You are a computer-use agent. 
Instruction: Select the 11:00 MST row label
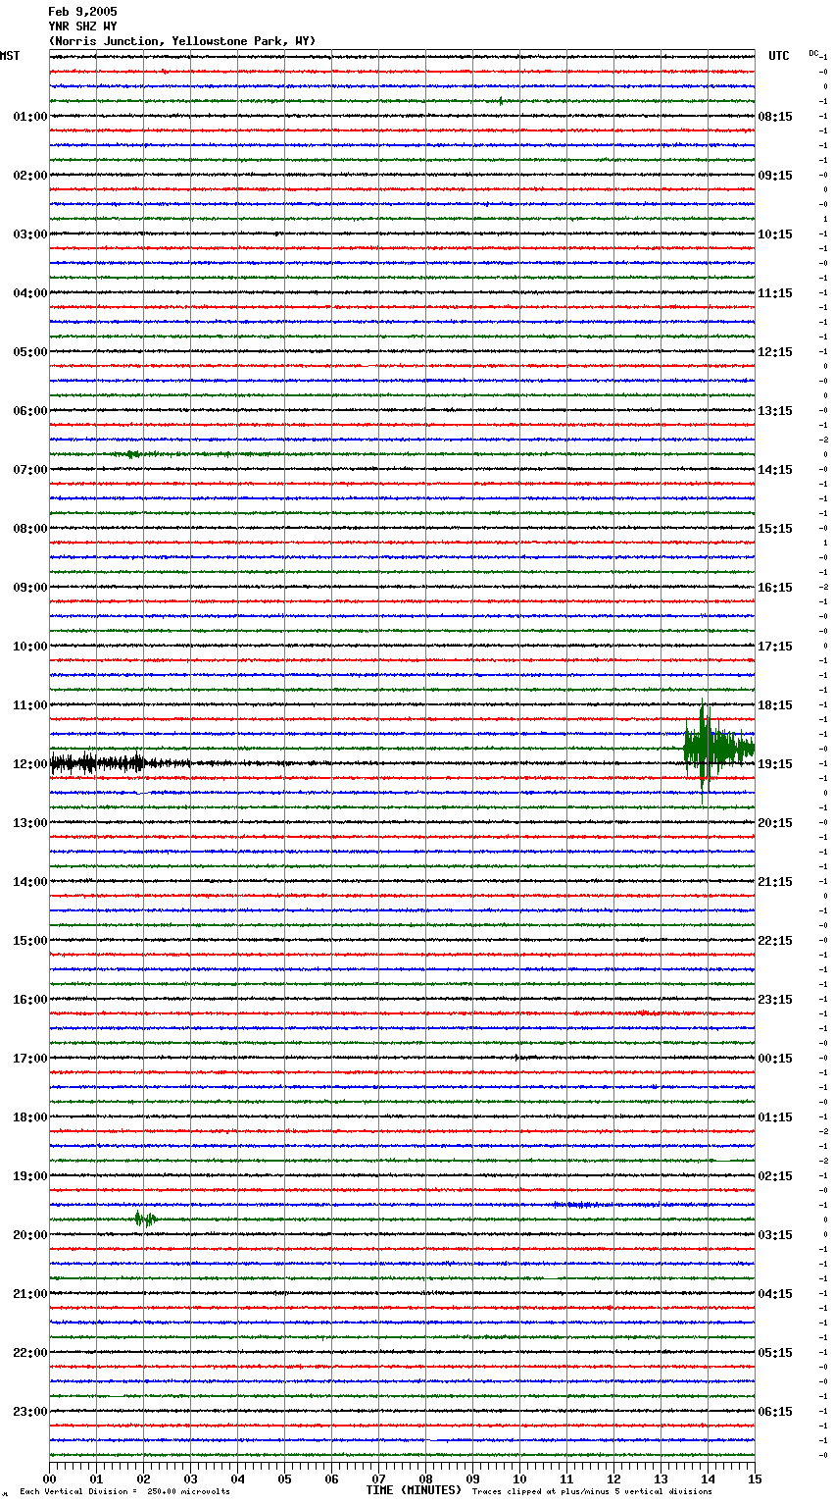(30, 705)
